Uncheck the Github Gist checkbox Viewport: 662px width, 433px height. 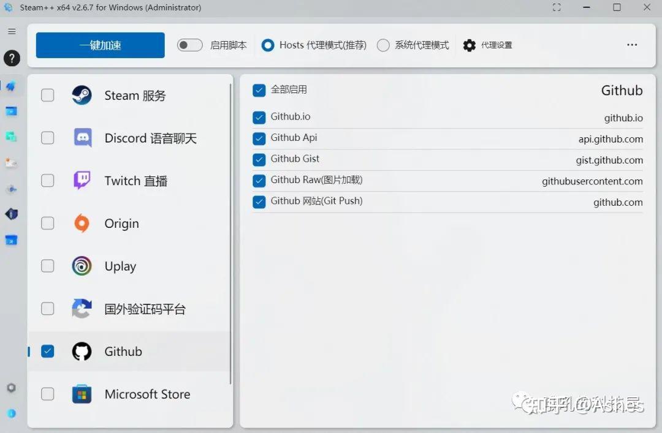259,159
